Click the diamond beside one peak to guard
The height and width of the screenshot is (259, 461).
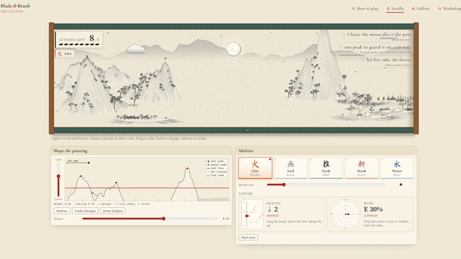(341, 47)
